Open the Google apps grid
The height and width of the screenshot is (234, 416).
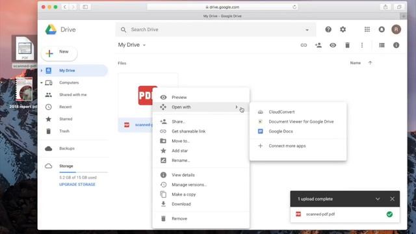[x=367, y=29]
